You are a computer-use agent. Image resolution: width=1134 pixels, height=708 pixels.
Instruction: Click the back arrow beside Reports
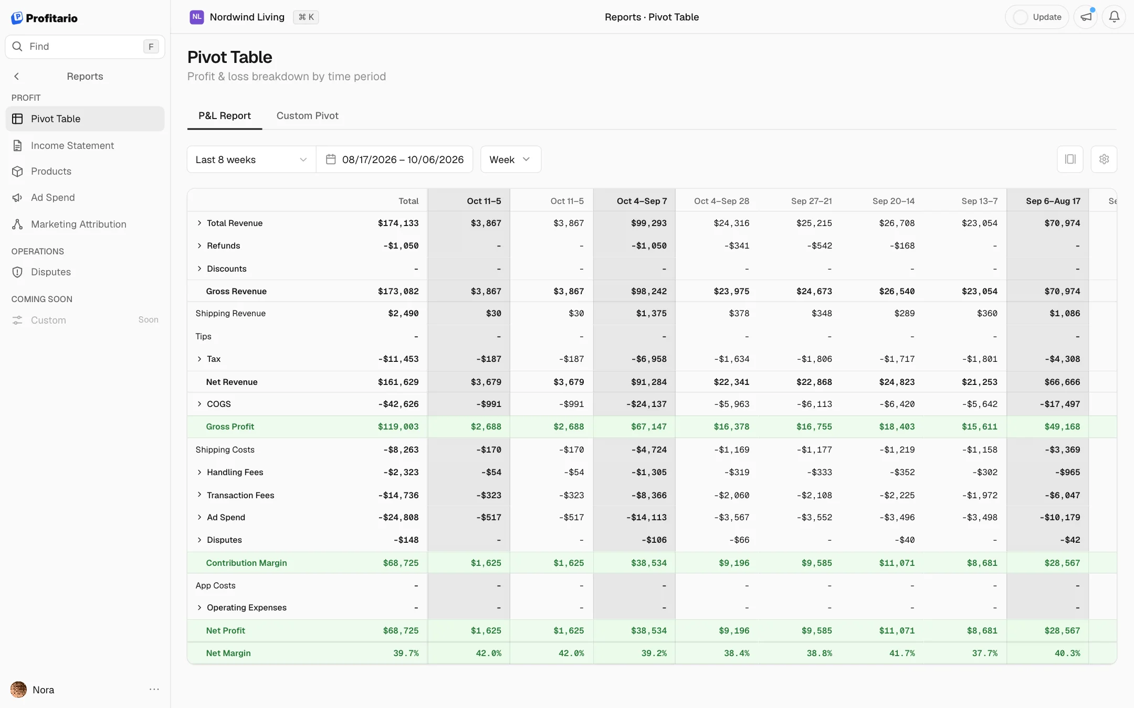[x=17, y=77]
